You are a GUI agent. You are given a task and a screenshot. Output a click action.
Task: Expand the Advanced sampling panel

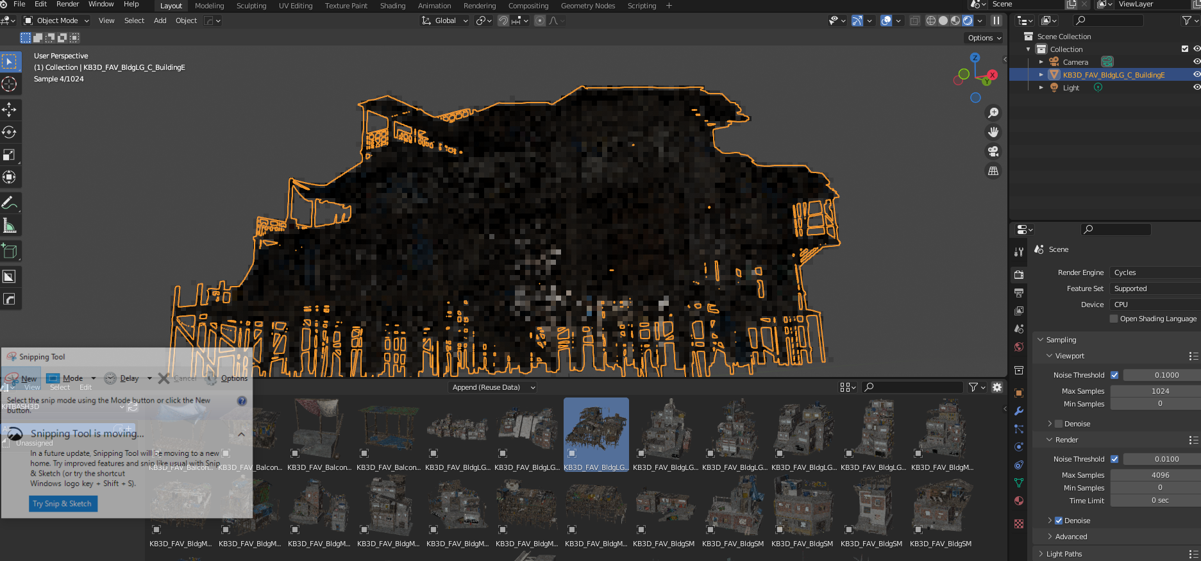1070,537
